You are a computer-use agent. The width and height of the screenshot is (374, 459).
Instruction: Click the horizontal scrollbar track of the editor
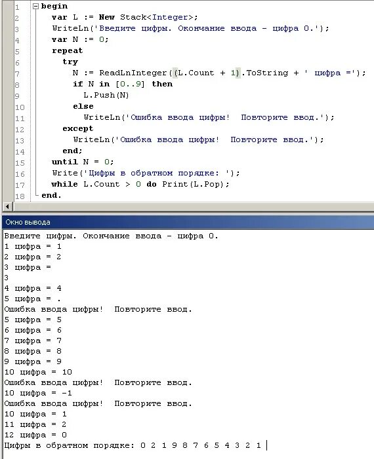coord(193,206)
